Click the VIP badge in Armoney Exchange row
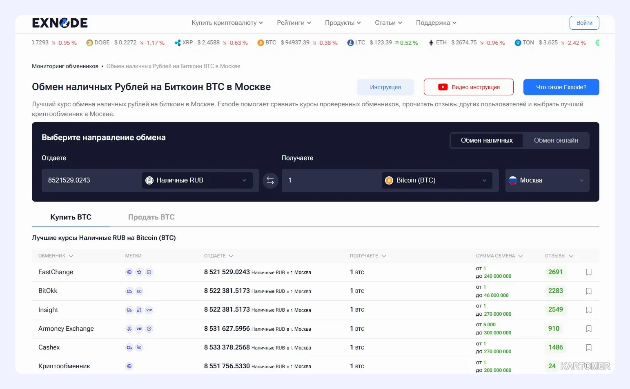 pyautogui.click(x=139, y=329)
